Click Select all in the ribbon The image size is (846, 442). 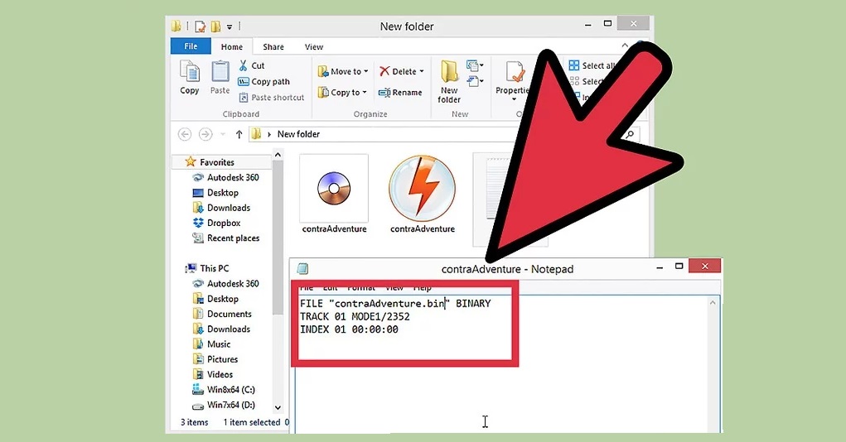coord(592,65)
